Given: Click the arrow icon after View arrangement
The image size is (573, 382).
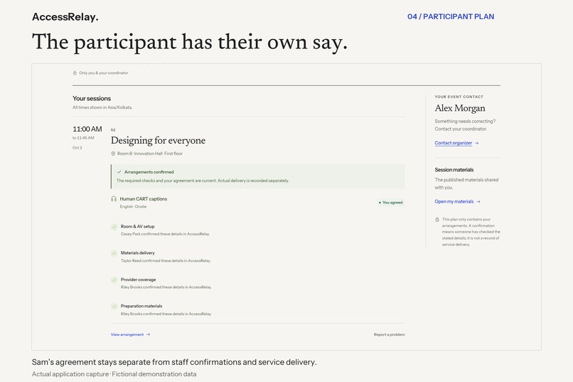Looking at the screenshot, I should [x=148, y=334].
